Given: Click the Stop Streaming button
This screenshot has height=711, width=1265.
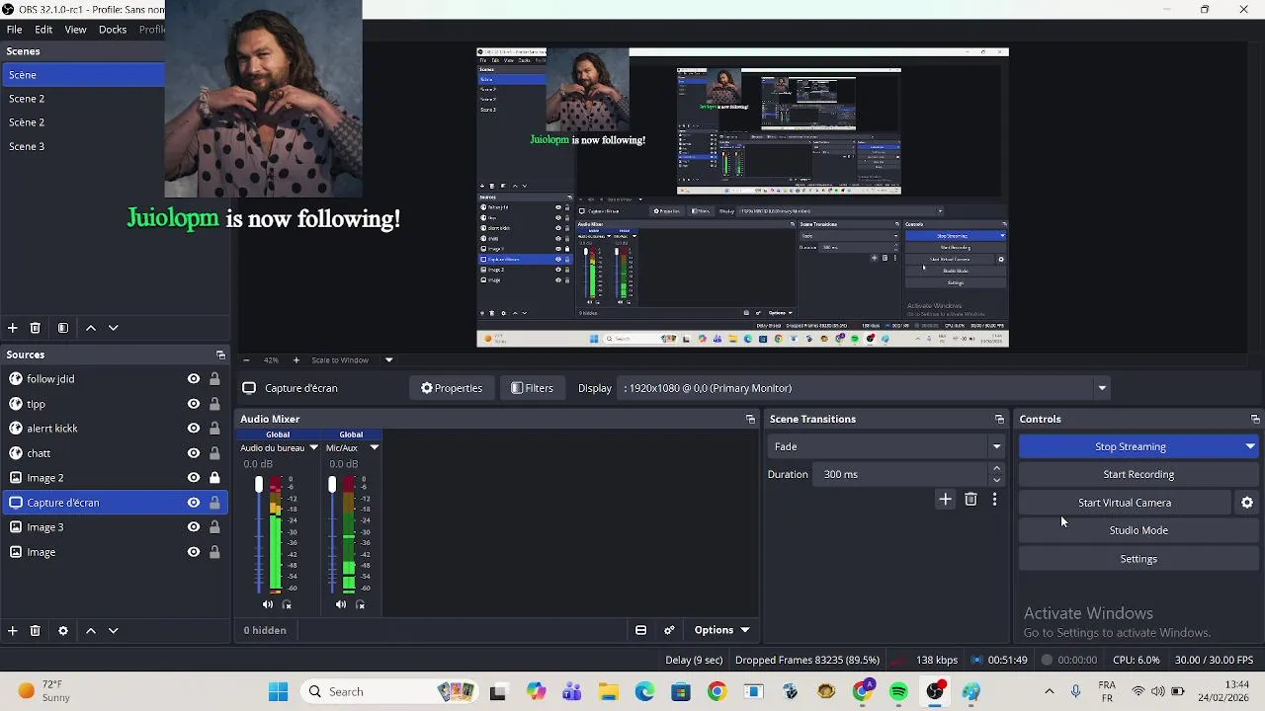Looking at the screenshot, I should click(x=1131, y=446).
